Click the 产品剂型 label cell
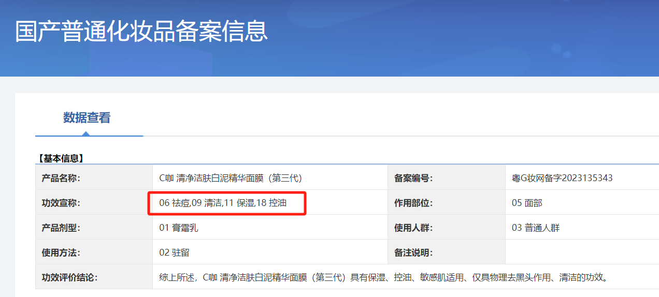 click(x=61, y=228)
